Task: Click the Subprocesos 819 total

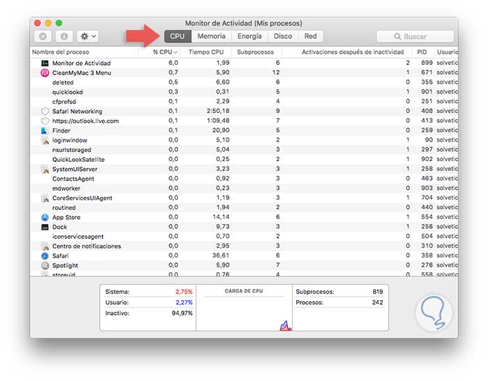Action: click(378, 292)
